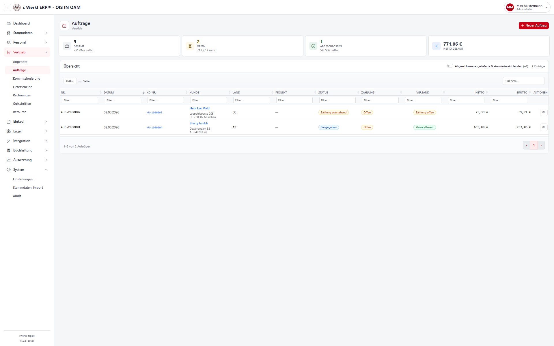The width and height of the screenshot is (554, 346).
Task: Click the Buchhaltung calculator icon
Action: [x=9, y=150]
